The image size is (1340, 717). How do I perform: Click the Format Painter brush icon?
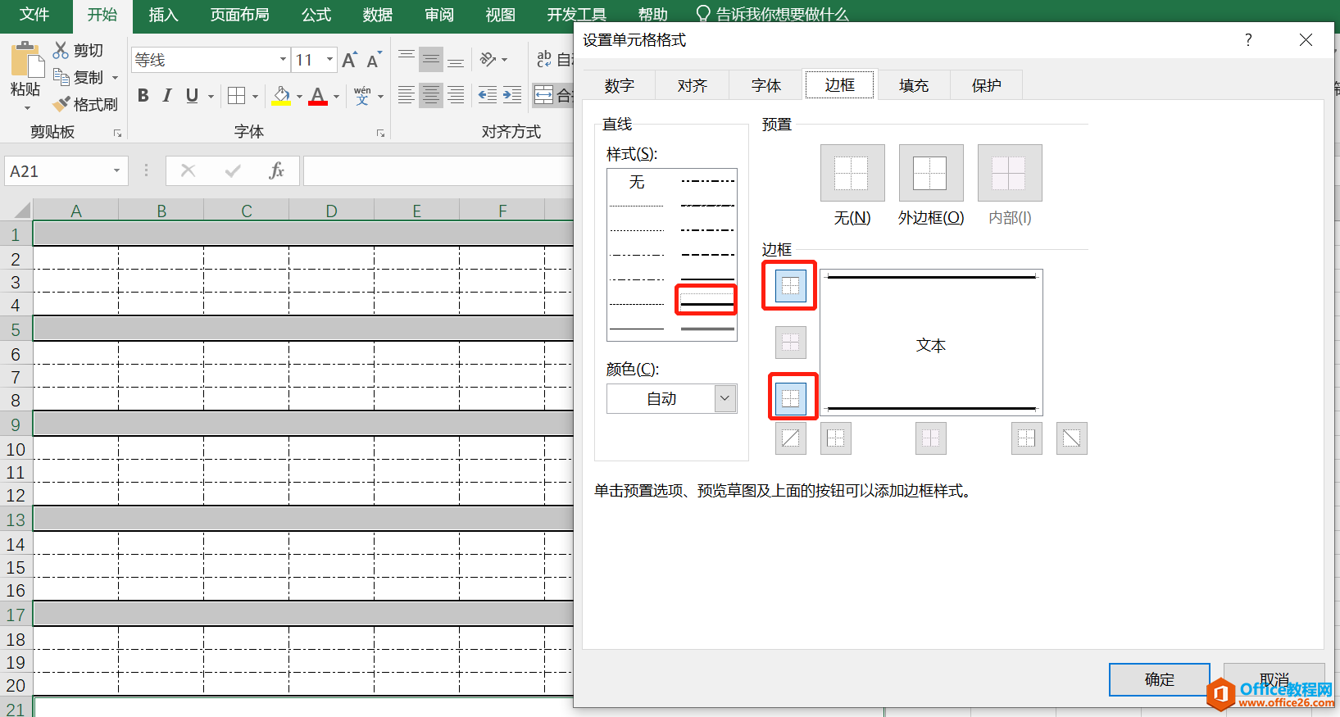(61, 104)
